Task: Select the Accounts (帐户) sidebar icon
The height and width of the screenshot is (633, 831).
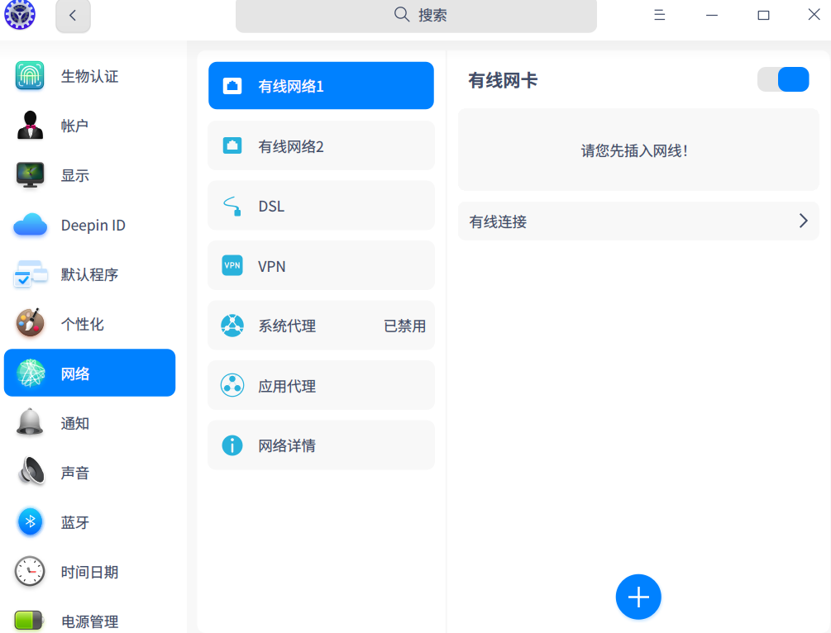Action: tap(30, 125)
